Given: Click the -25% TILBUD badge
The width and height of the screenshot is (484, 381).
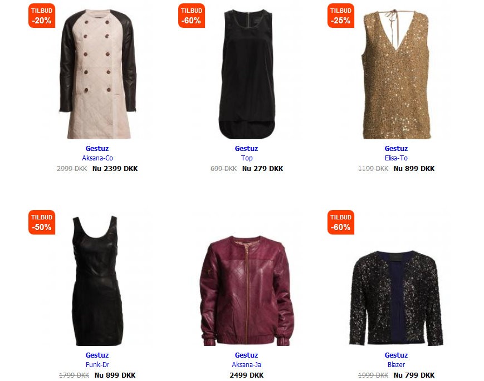Looking at the screenshot, I should (x=341, y=16).
